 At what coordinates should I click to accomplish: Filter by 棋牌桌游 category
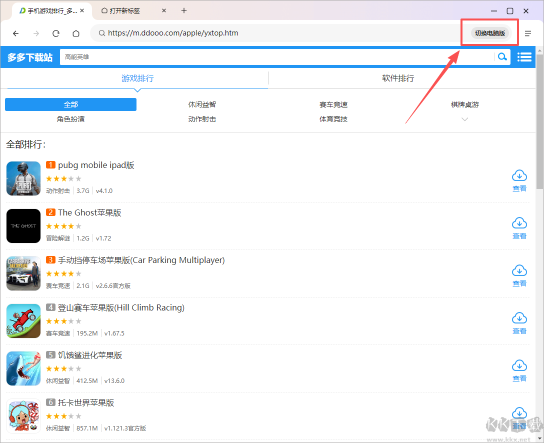(464, 104)
